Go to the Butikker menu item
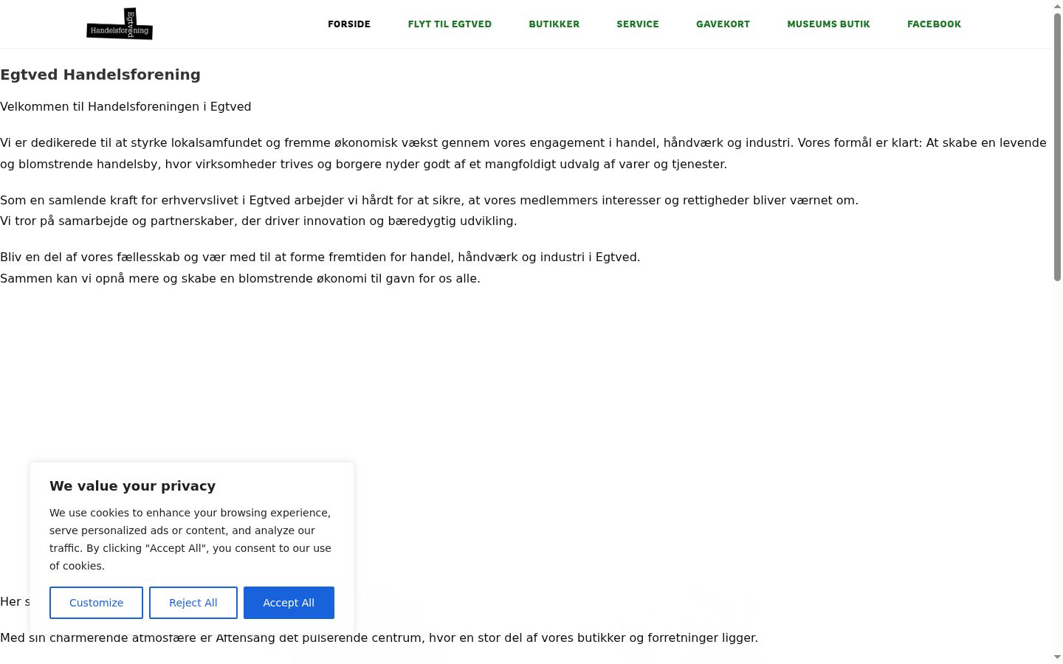The height and width of the screenshot is (664, 1063). click(554, 24)
